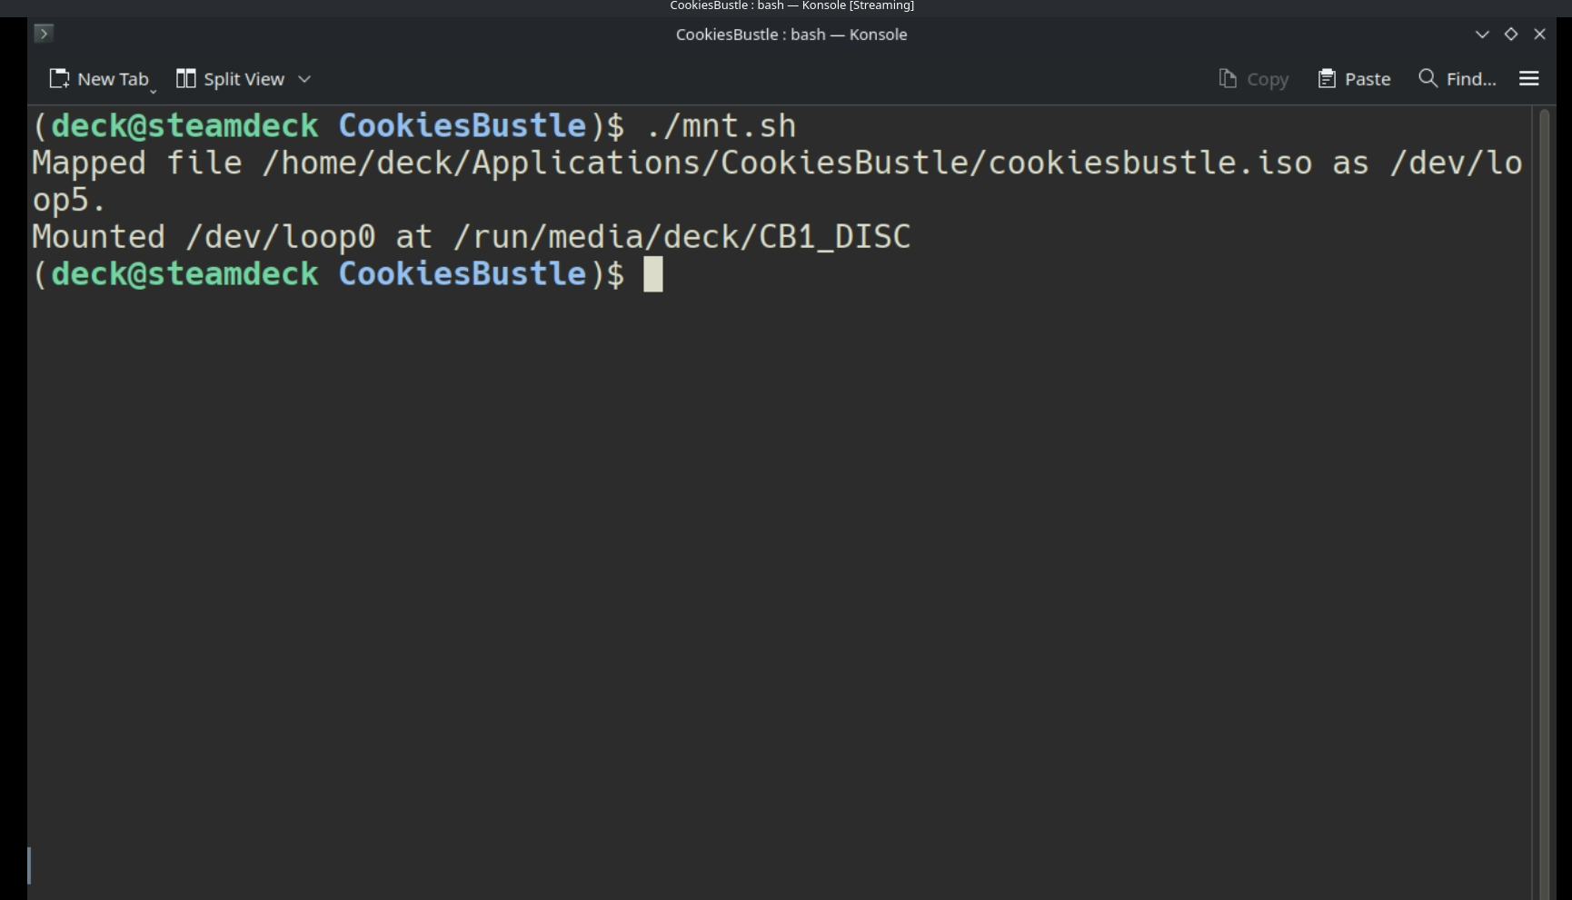1572x900 pixels.
Task: Expand the Split View chevron menu
Action: (x=304, y=79)
